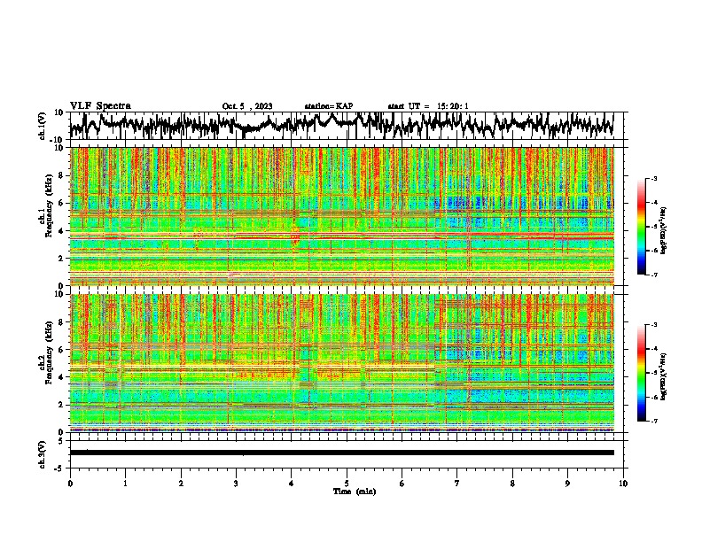Screen dimensions: 702x542
Task: Click the "-3" label on ch.2 color scale
Action: (654, 325)
